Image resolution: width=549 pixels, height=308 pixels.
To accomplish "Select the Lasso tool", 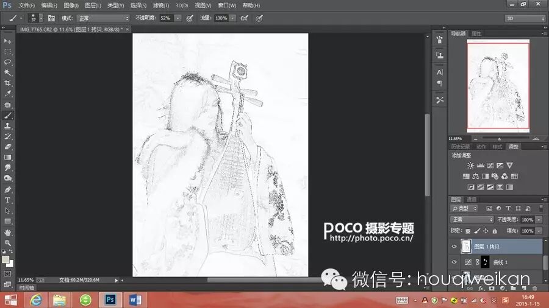I will pos(7,62).
